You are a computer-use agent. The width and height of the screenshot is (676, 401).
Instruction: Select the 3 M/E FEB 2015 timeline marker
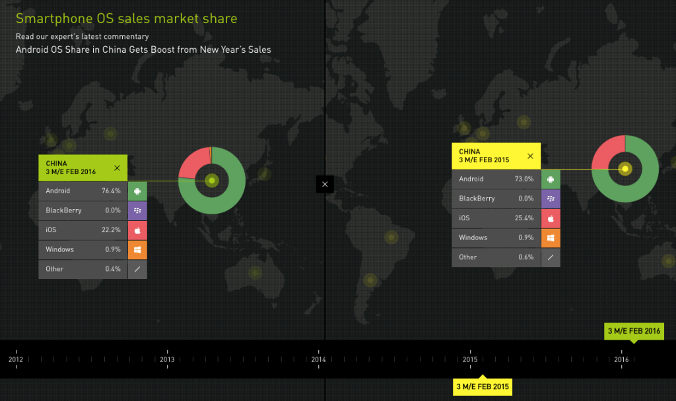(x=483, y=387)
